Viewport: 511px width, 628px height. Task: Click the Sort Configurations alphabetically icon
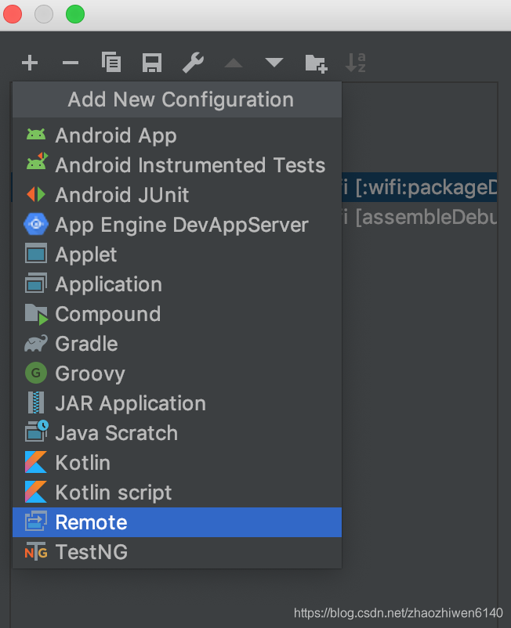click(356, 63)
